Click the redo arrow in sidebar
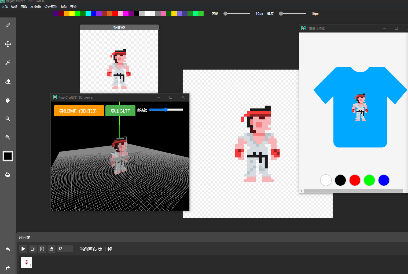 pos(8,268)
